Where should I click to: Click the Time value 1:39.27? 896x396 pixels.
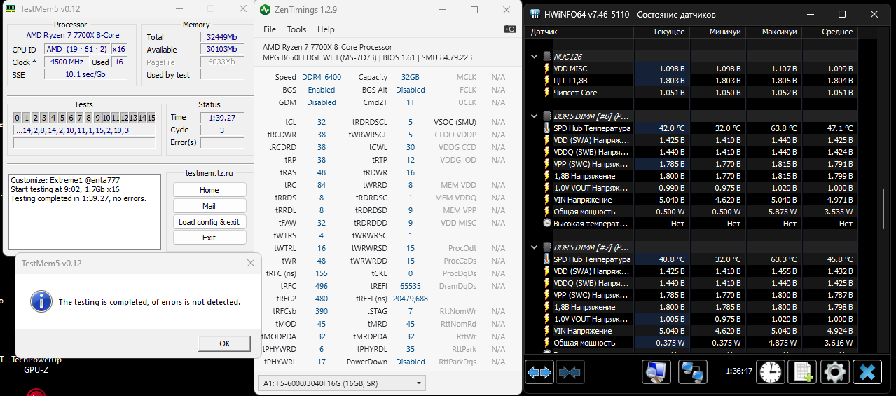coord(221,118)
